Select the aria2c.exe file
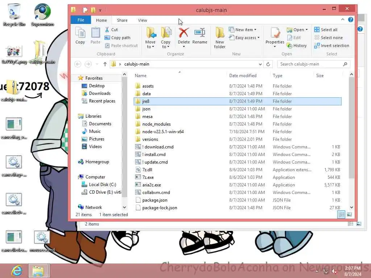Screen dimensions: 371x278 pos(237,185)
